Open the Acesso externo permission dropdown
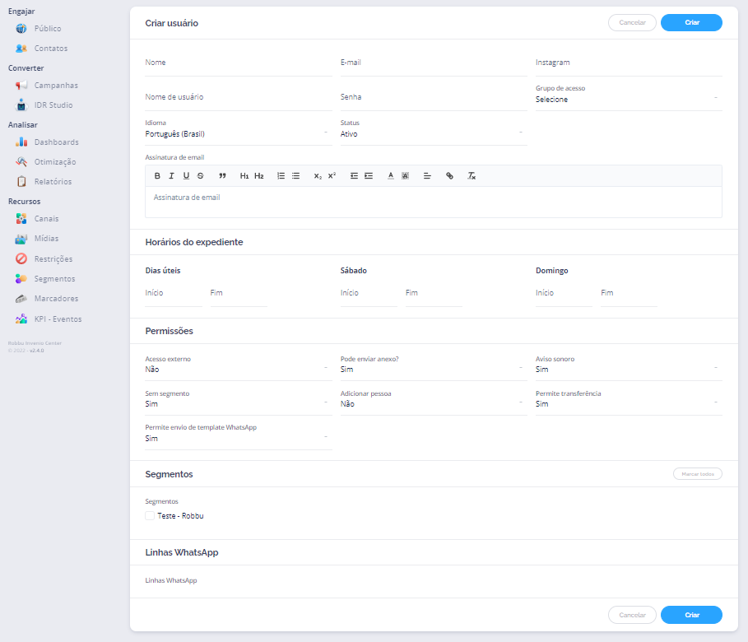 click(238, 370)
